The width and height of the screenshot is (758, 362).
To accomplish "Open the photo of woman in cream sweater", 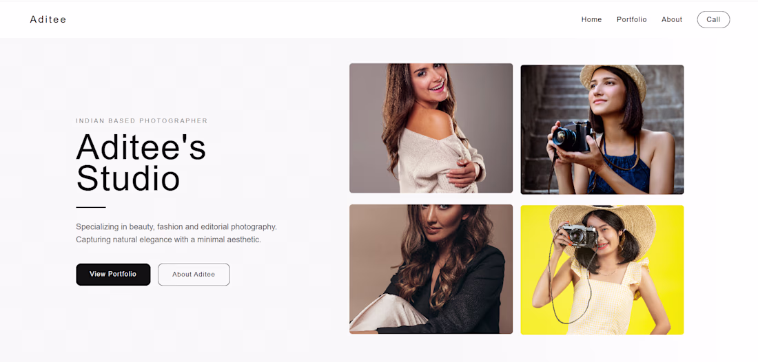I will point(431,128).
